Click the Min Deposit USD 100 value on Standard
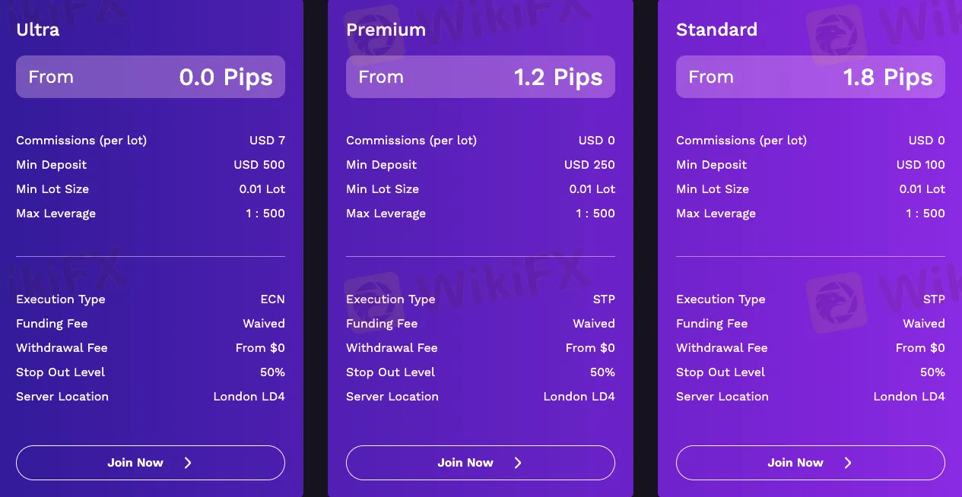The height and width of the screenshot is (497, 962). point(920,164)
